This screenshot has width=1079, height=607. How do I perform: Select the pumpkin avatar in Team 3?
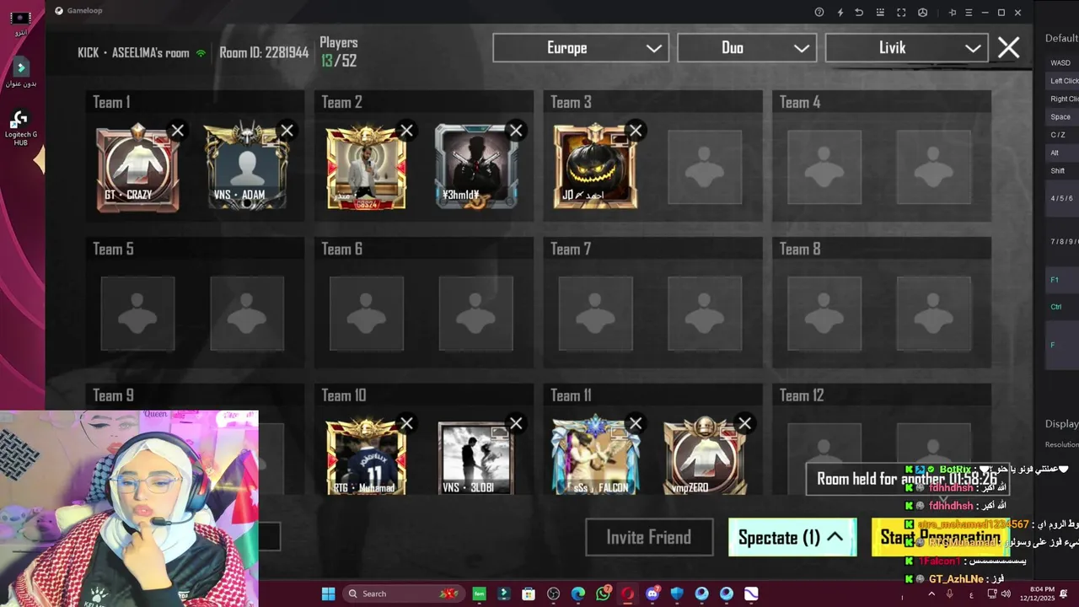595,167
